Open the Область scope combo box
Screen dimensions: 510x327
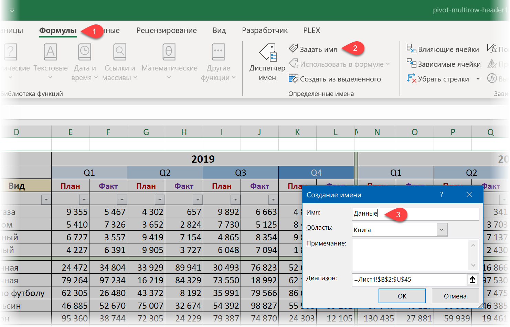pos(400,230)
